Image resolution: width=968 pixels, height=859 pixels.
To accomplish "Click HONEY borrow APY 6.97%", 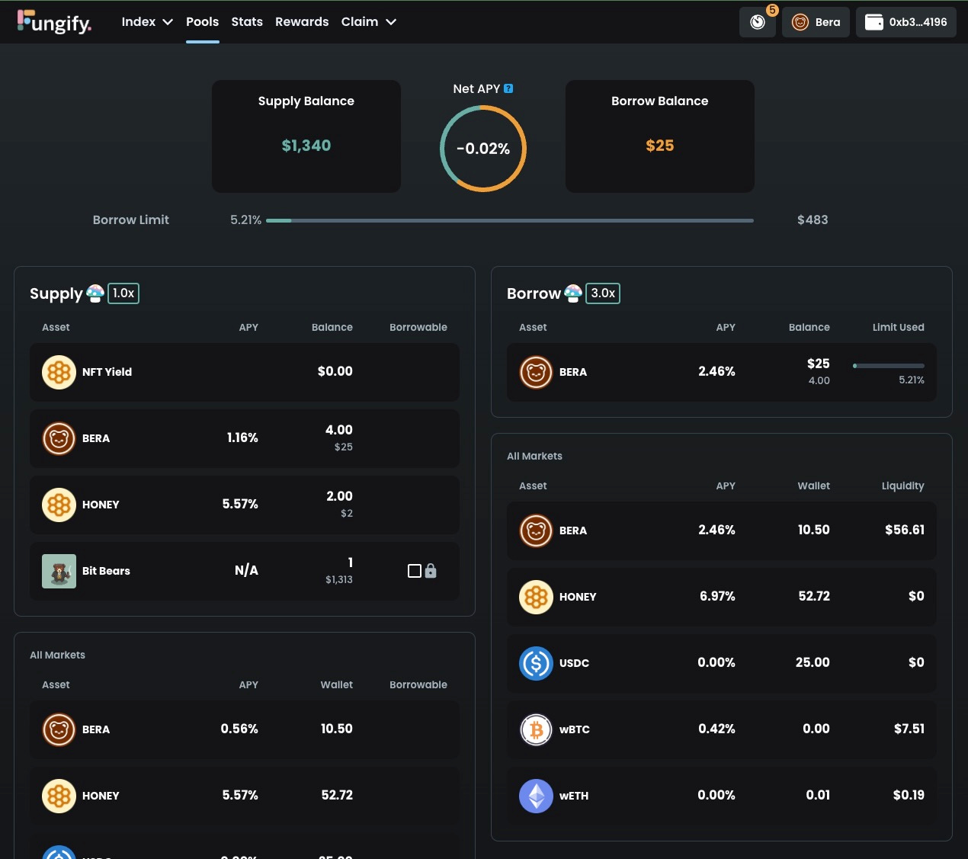I will (718, 597).
